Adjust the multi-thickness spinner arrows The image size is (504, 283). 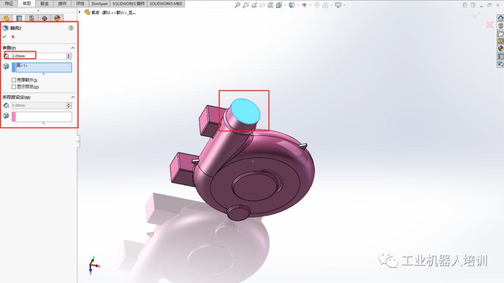[69, 105]
